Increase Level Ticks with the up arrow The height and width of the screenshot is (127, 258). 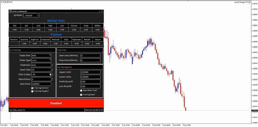click(x=52, y=69)
